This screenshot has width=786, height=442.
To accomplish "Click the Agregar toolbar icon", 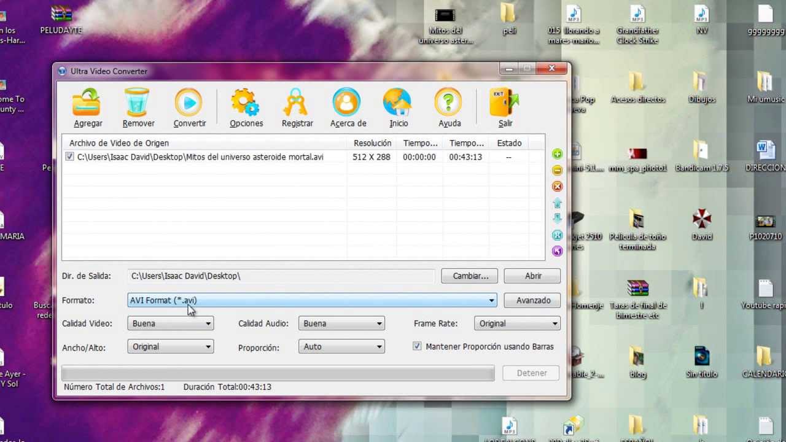I will point(87,103).
